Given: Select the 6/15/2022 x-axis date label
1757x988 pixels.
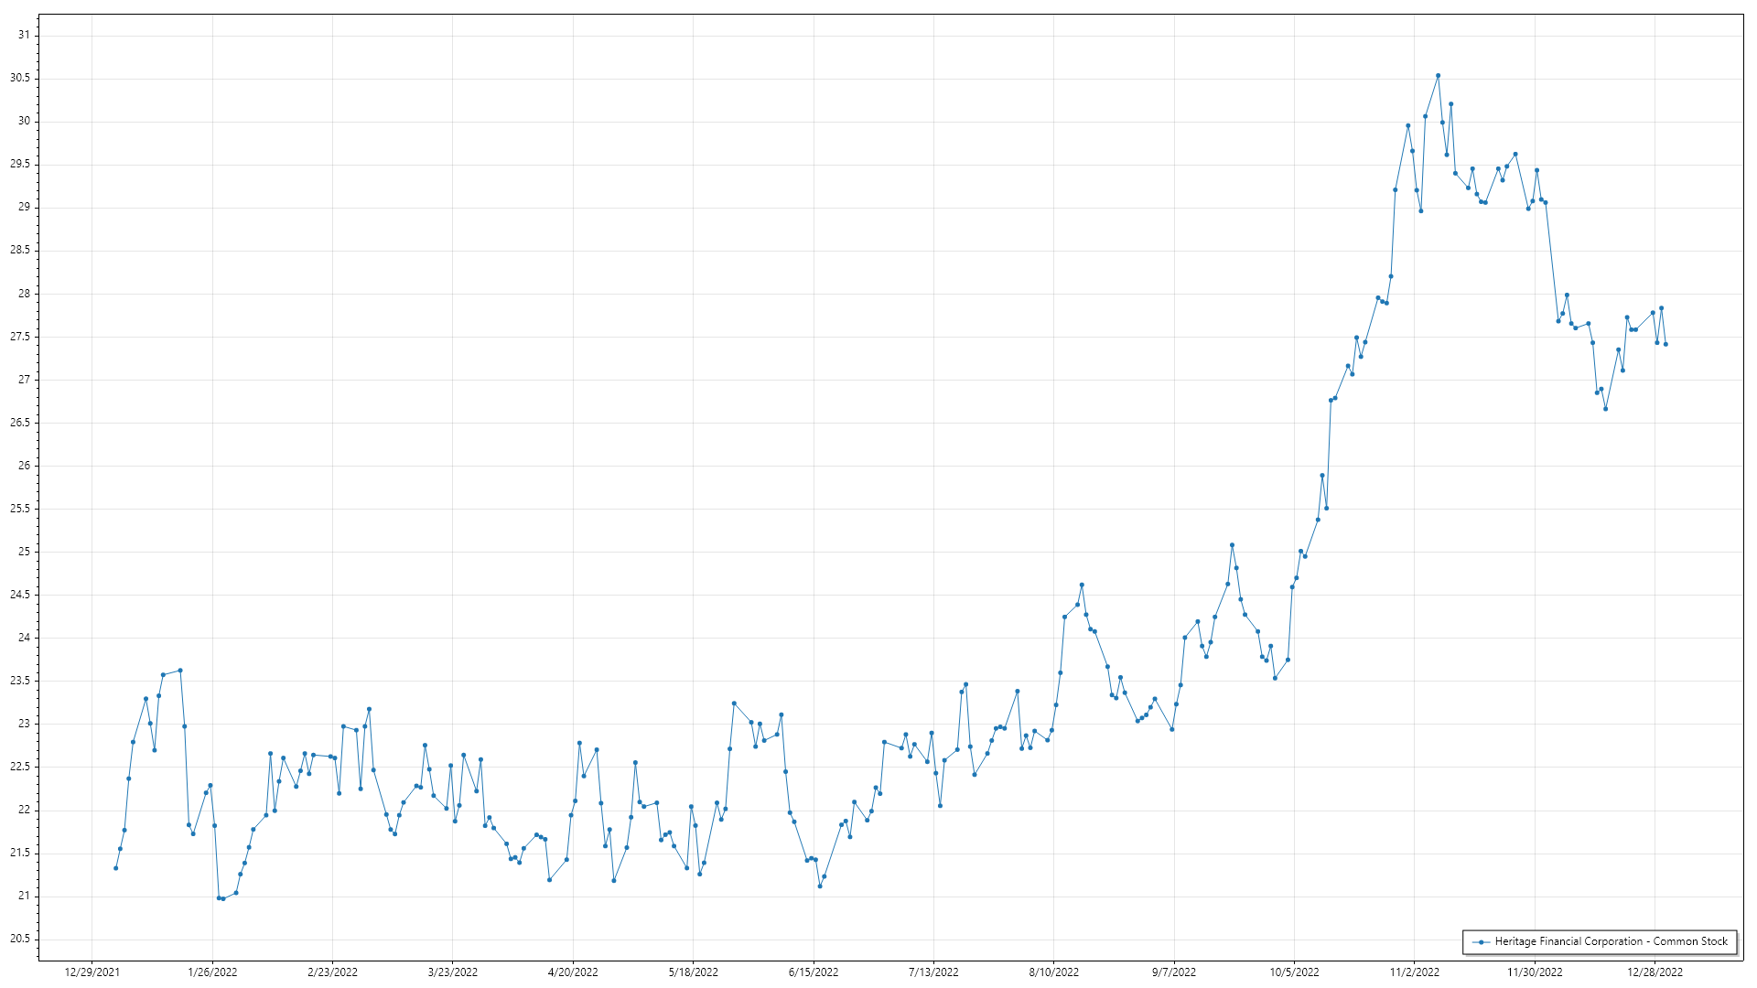Looking at the screenshot, I should pos(814,972).
